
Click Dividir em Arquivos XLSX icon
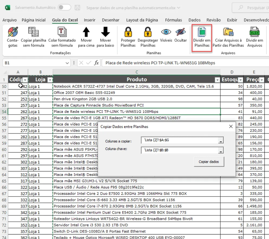click(x=254, y=32)
